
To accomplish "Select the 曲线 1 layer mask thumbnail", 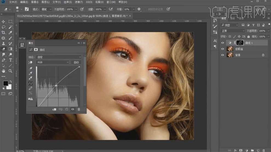I will [x=240, y=43].
